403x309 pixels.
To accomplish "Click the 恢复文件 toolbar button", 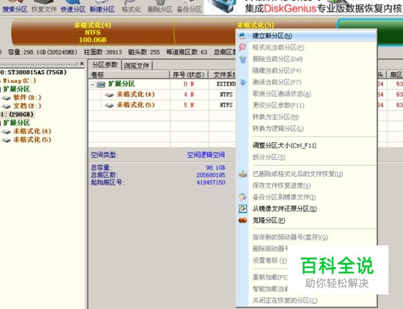I will [44, 7].
